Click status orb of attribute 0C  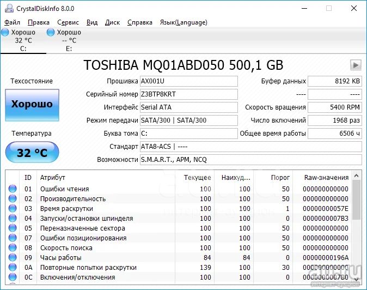coord(13,277)
